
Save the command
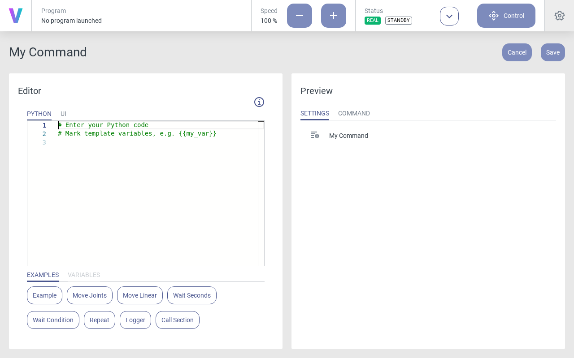553,52
